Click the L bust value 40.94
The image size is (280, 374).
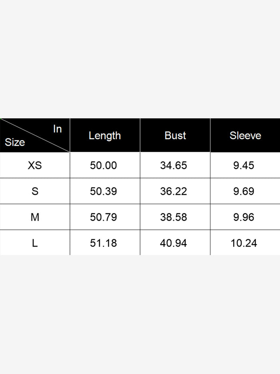coord(174,243)
